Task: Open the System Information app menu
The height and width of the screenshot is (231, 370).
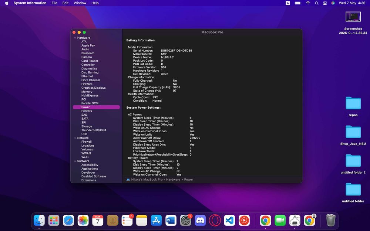Action: tap(30, 3)
